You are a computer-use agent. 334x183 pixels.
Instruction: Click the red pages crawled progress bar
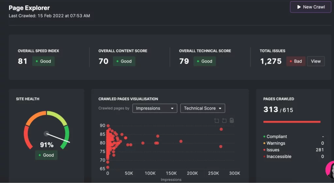[292, 122]
